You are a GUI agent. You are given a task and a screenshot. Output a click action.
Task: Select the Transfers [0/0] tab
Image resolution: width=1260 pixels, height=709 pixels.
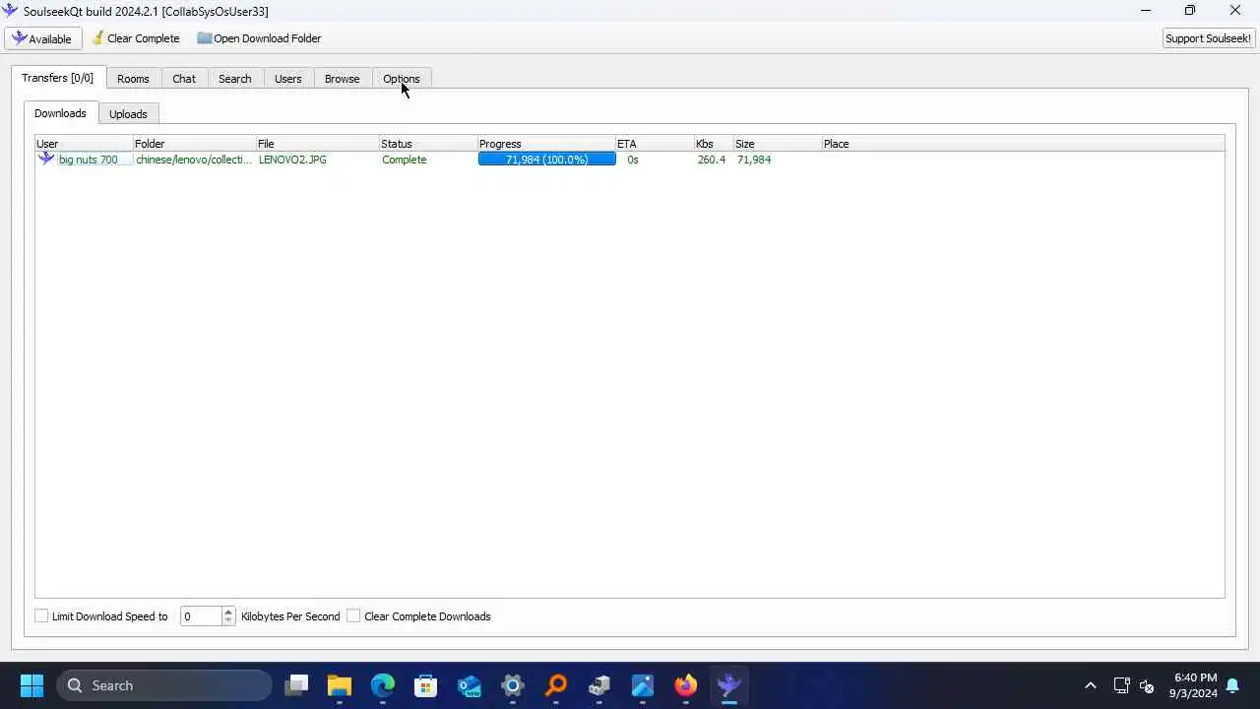(58, 78)
